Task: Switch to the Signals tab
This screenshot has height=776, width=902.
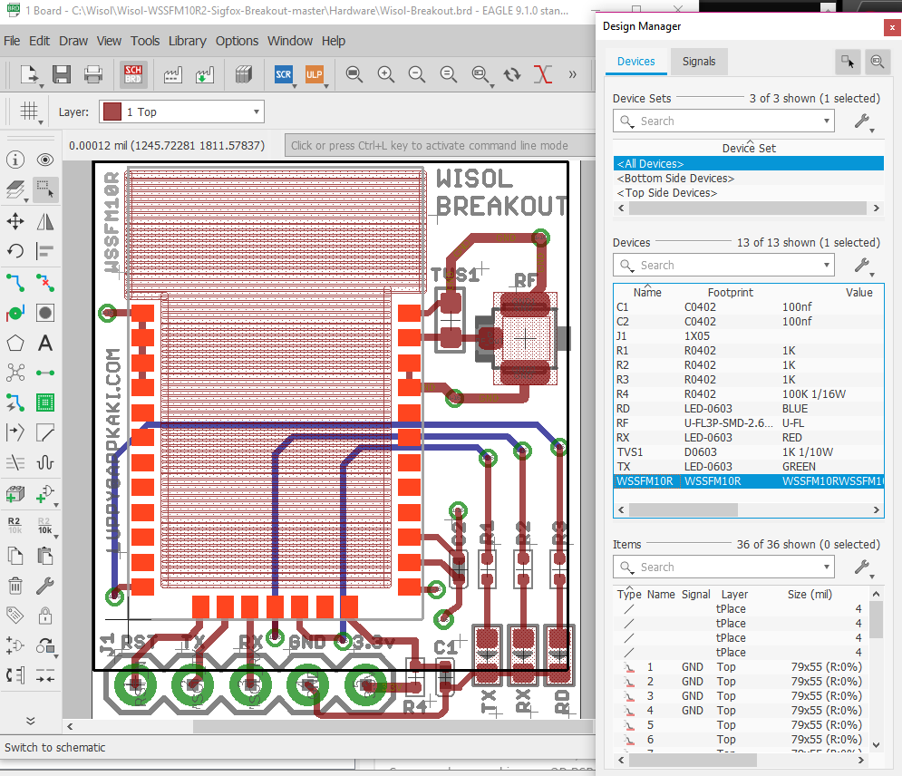Action: tap(699, 62)
